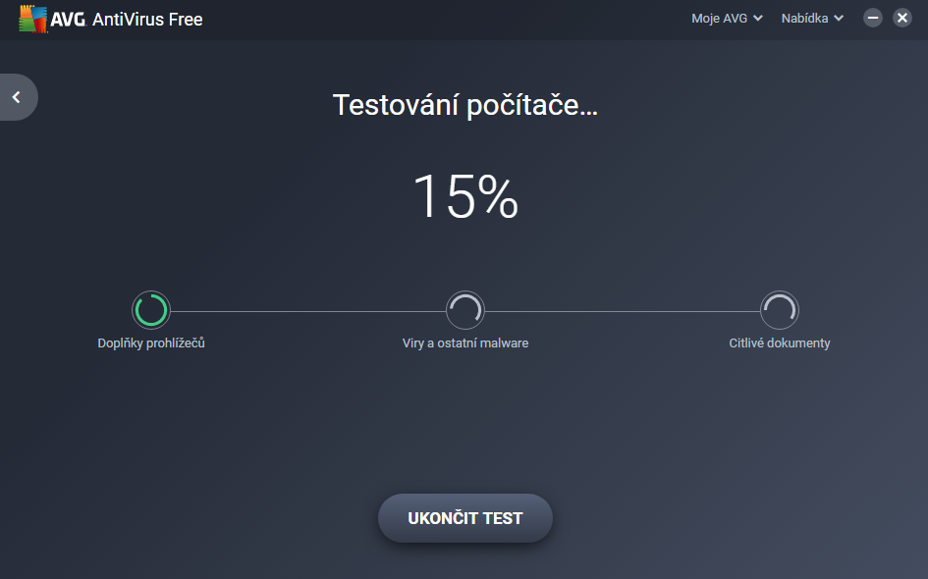The image size is (928, 579).
Task: Go back using the left arrow button
Action: [x=18, y=97]
